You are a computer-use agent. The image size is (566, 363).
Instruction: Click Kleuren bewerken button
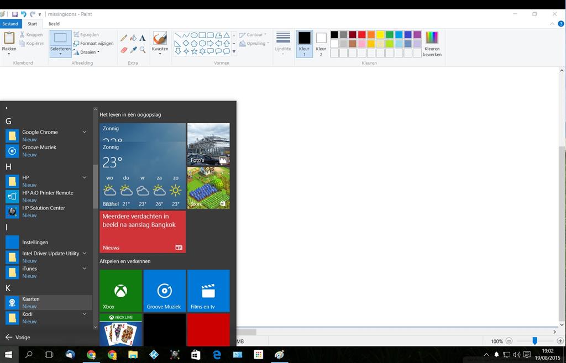[432, 44]
